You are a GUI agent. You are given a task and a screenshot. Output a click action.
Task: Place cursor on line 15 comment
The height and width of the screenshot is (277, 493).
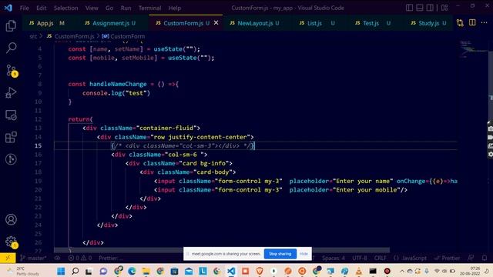pyautogui.click(x=183, y=145)
